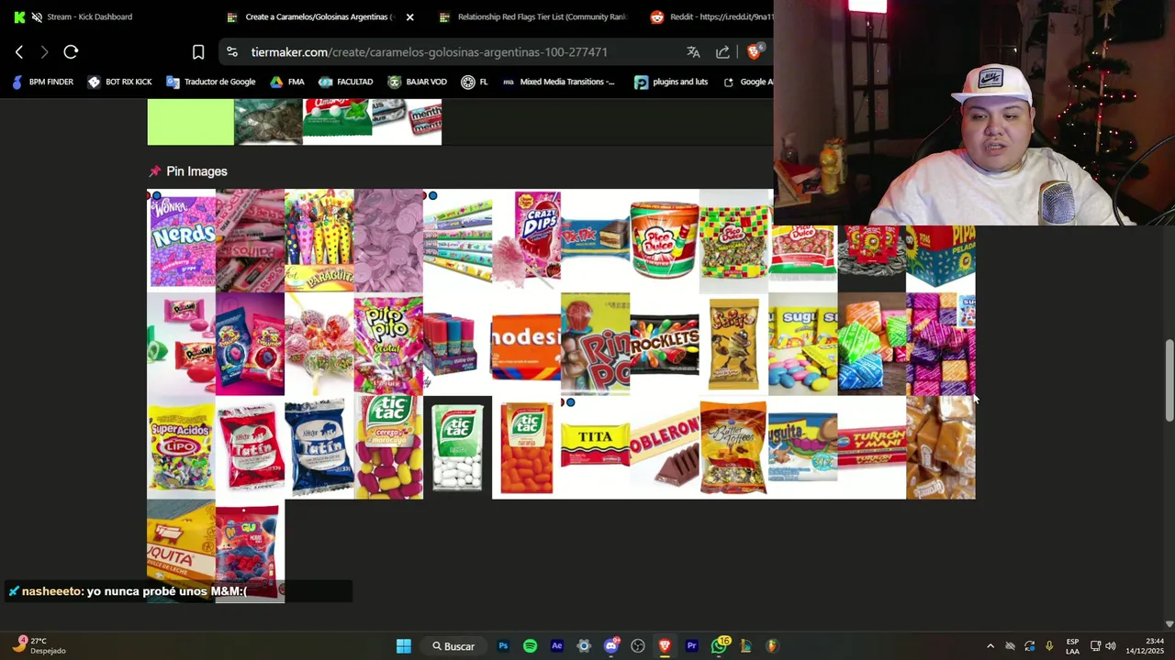Open the plugins and luts bookmark

point(671,82)
